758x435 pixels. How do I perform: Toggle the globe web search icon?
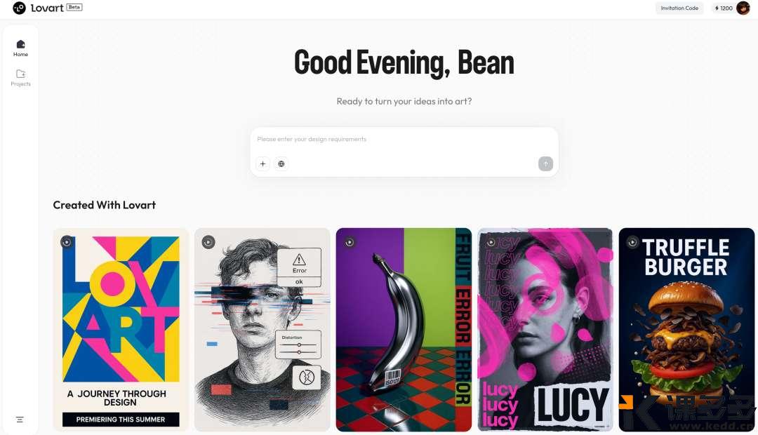[x=281, y=164]
